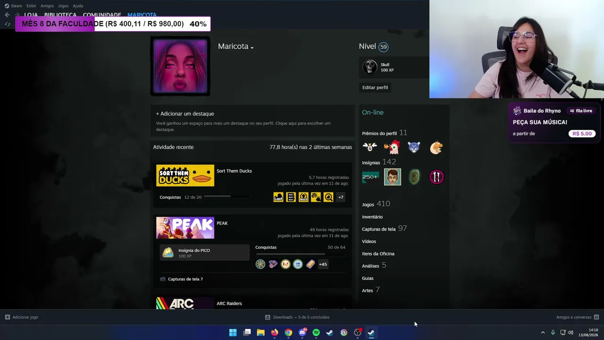Open the Skull badge icon

click(369, 67)
